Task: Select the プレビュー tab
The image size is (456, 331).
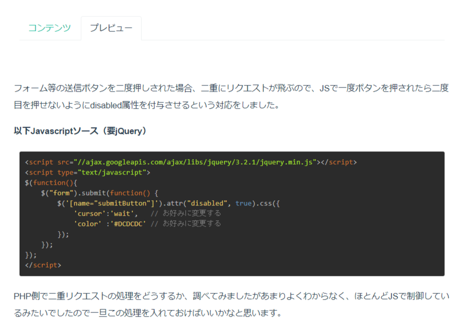Action: (111, 28)
